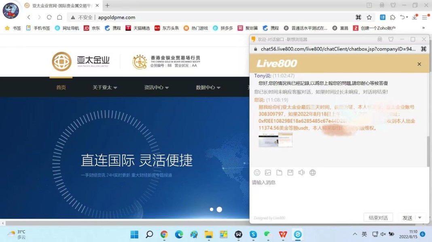Click the browser back arrow

point(29,17)
